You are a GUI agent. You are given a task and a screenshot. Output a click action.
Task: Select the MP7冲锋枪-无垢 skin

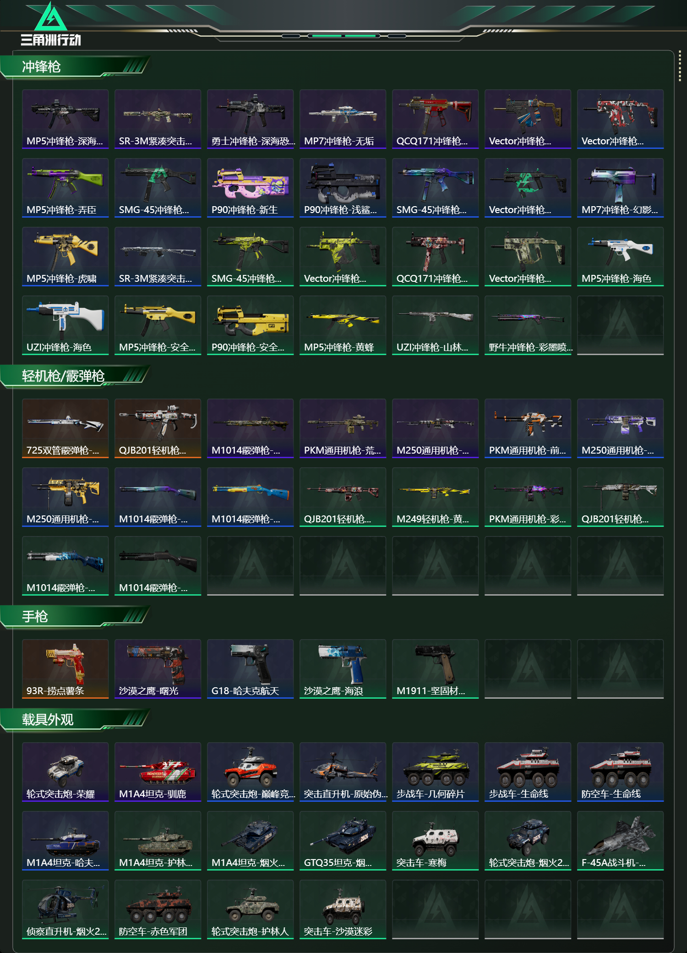point(343,119)
